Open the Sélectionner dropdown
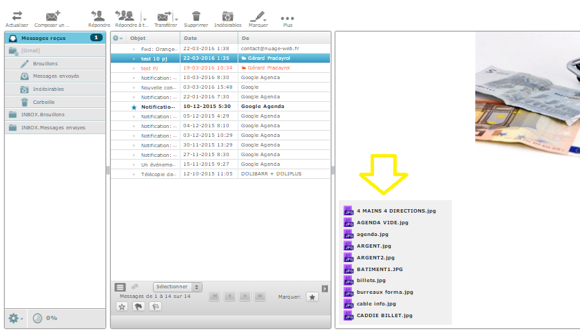The width and height of the screenshot is (580, 333). tap(178, 287)
